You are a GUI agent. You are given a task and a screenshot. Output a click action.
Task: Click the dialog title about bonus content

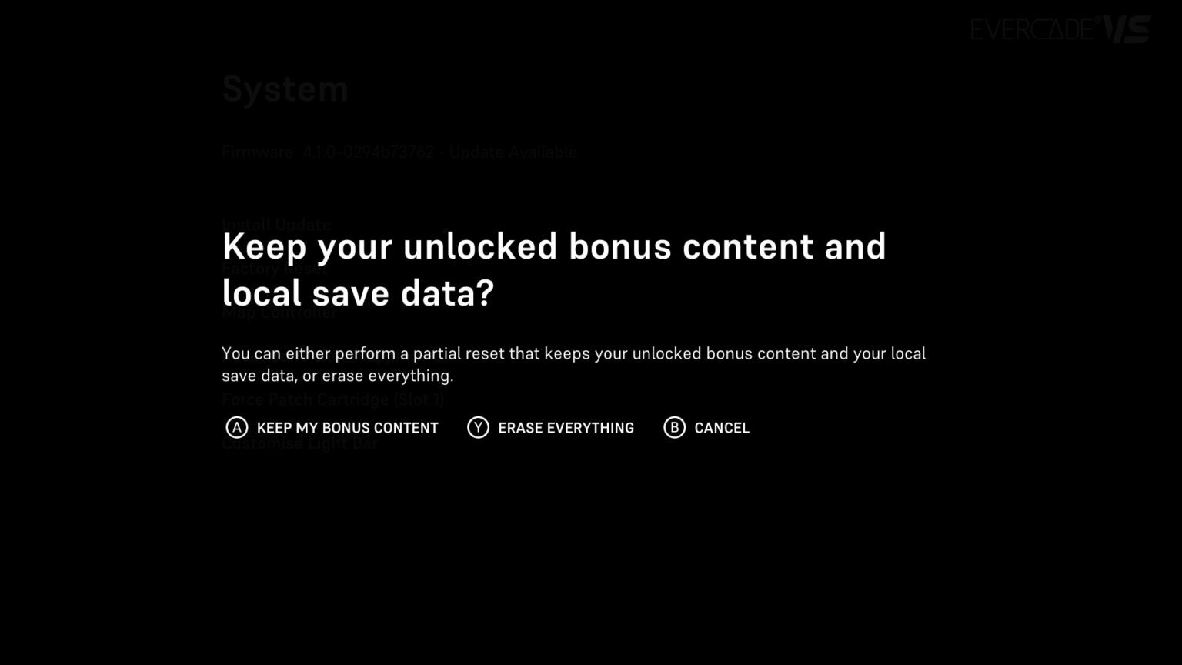[554, 269]
